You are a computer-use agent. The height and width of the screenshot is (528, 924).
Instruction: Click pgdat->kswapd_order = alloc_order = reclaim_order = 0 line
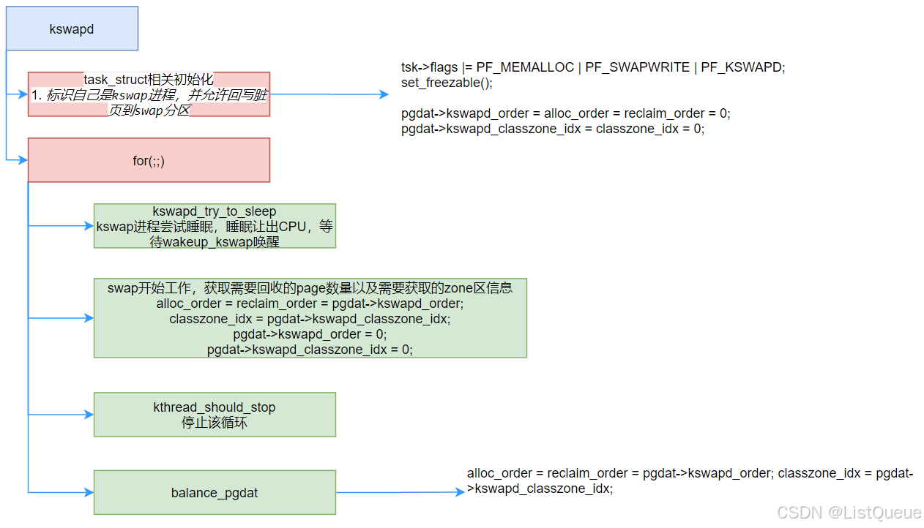click(x=566, y=113)
